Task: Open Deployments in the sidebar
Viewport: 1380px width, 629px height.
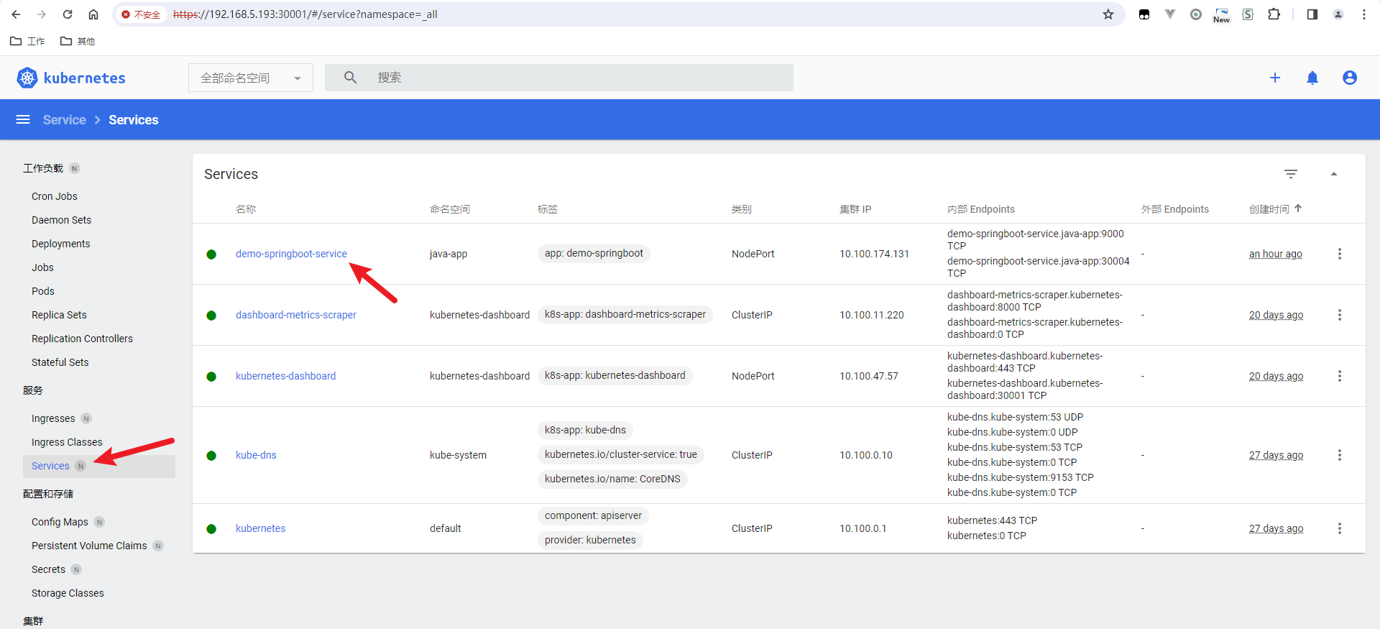Action: coord(61,244)
